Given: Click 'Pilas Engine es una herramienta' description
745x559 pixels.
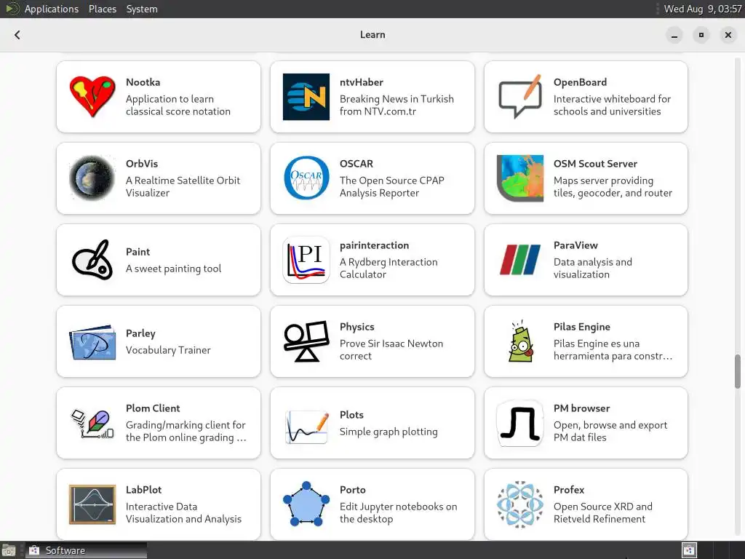Looking at the screenshot, I should pos(613,349).
